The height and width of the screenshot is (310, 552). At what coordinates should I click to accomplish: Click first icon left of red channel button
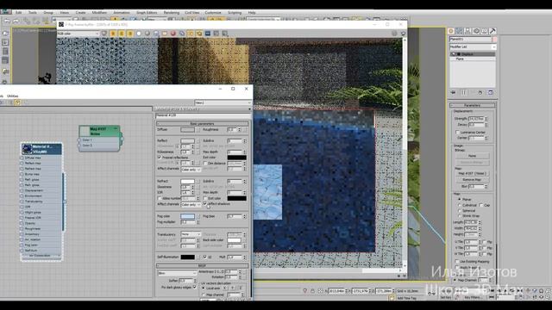coord(104,34)
